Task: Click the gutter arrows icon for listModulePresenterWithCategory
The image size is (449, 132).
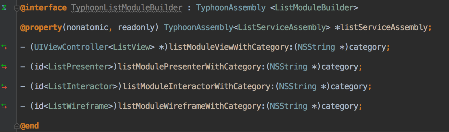Action: (4, 67)
